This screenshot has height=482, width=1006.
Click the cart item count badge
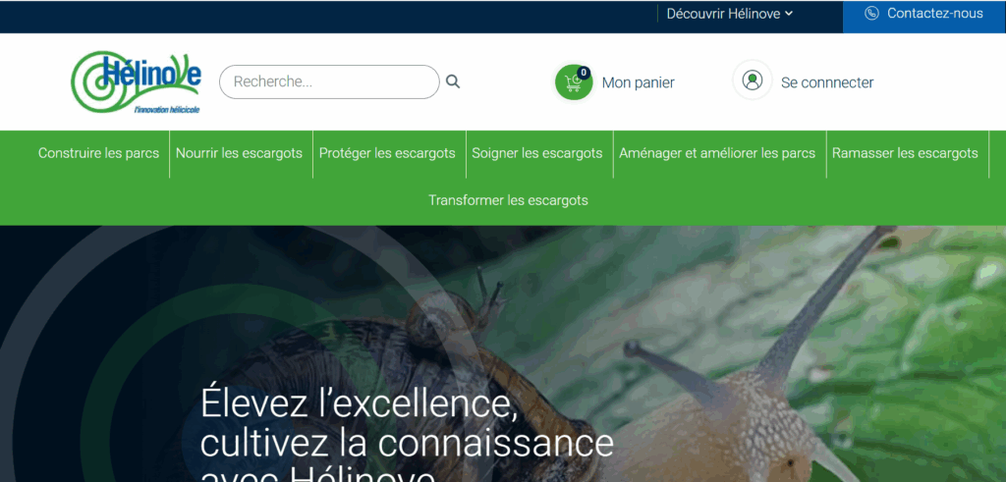584,73
